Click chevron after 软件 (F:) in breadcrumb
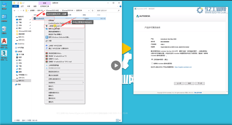232x125 pixels. pos(45,11)
